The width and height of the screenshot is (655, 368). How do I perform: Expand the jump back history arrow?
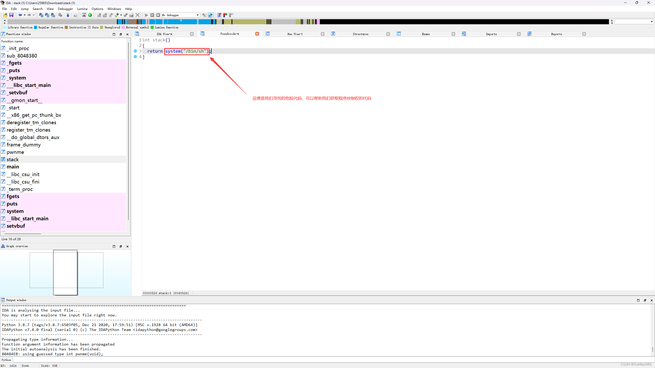coord(25,15)
